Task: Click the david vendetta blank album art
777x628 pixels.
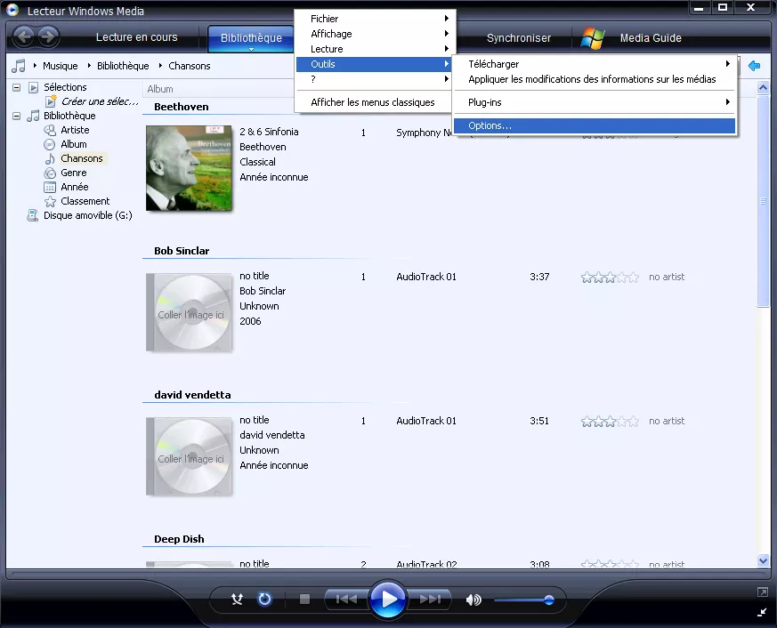Action: tap(190, 456)
